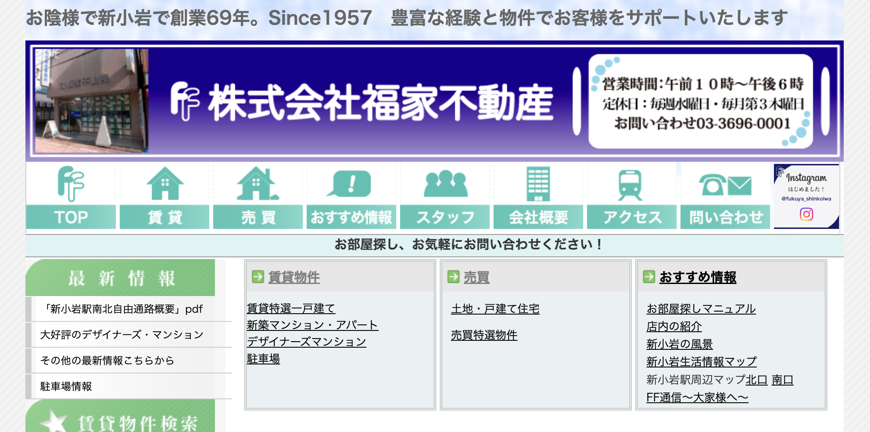Open お部屋探しマニュアル link
Screen dimensions: 870x432
coord(701,309)
